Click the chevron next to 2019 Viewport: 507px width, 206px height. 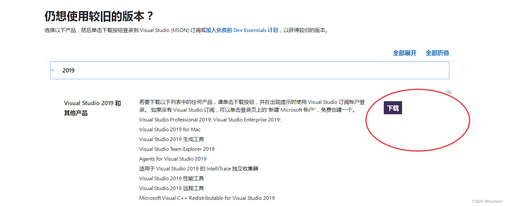(x=53, y=70)
